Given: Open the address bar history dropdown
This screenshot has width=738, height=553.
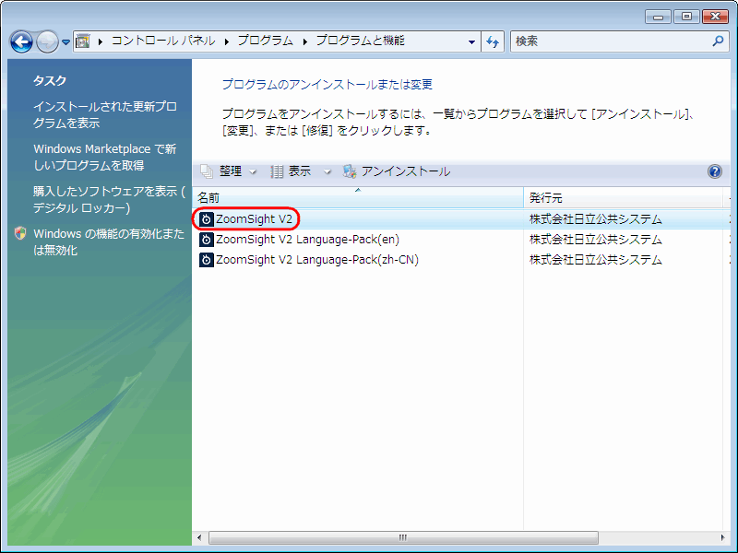Looking at the screenshot, I should (471, 41).
